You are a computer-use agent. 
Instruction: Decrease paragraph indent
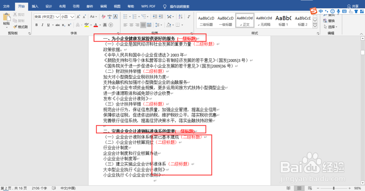(x=155, y=16)
